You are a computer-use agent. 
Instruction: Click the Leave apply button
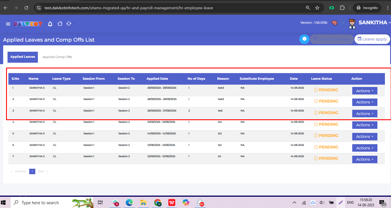(372, 39)
